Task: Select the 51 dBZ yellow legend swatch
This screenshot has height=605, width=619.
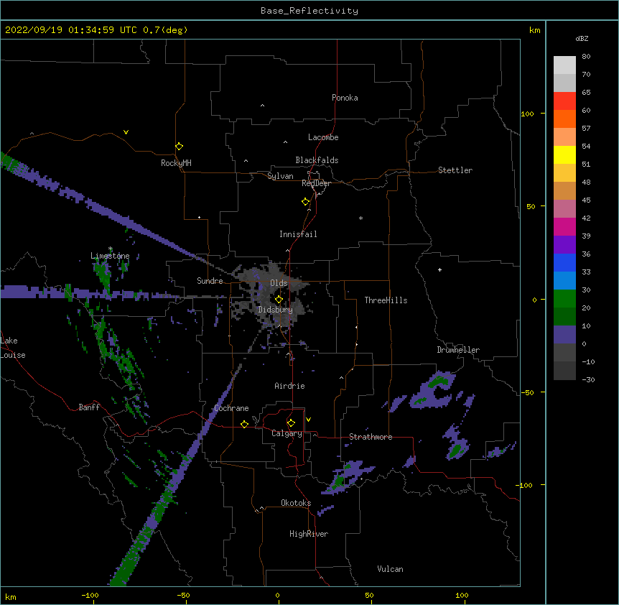Action: pos(564,154)
